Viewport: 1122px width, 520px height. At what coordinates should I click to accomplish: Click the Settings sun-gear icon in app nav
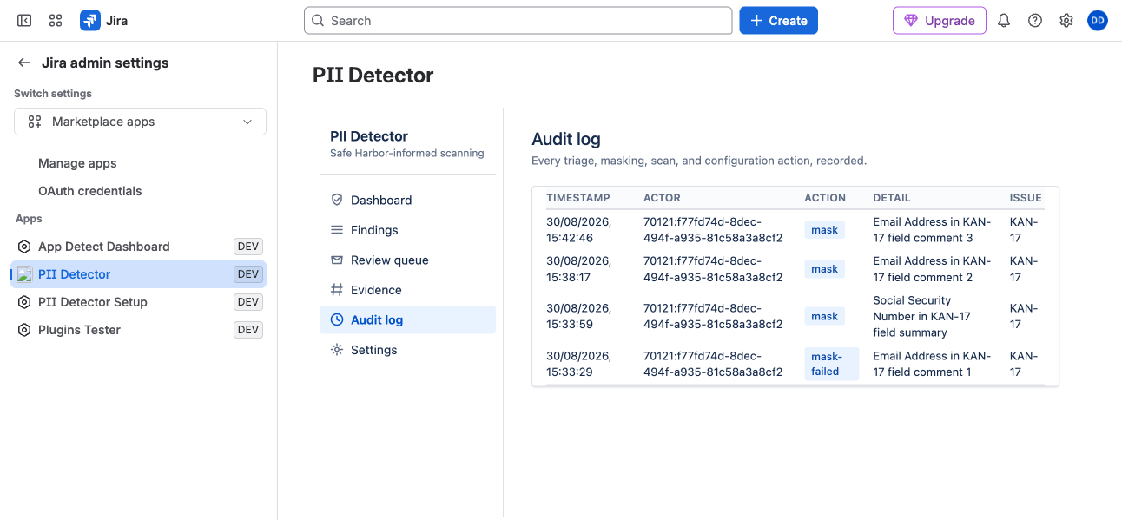pos(337,350)
